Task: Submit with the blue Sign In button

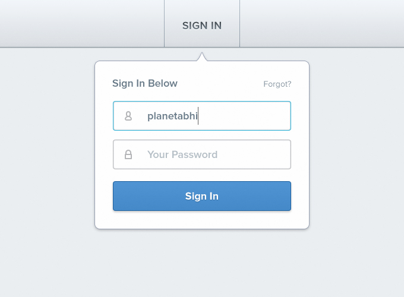Action: pos(202,196)
